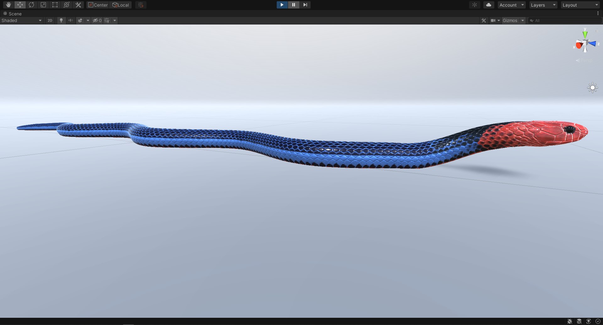Viewport: 603px width, 325px height.
Task: Select the combined Transform tool
Action: click(66, 5)
